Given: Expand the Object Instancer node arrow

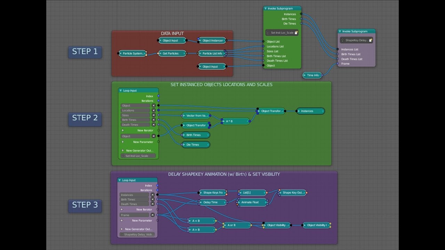Looking at the screenshot, I should click(201, 41).
